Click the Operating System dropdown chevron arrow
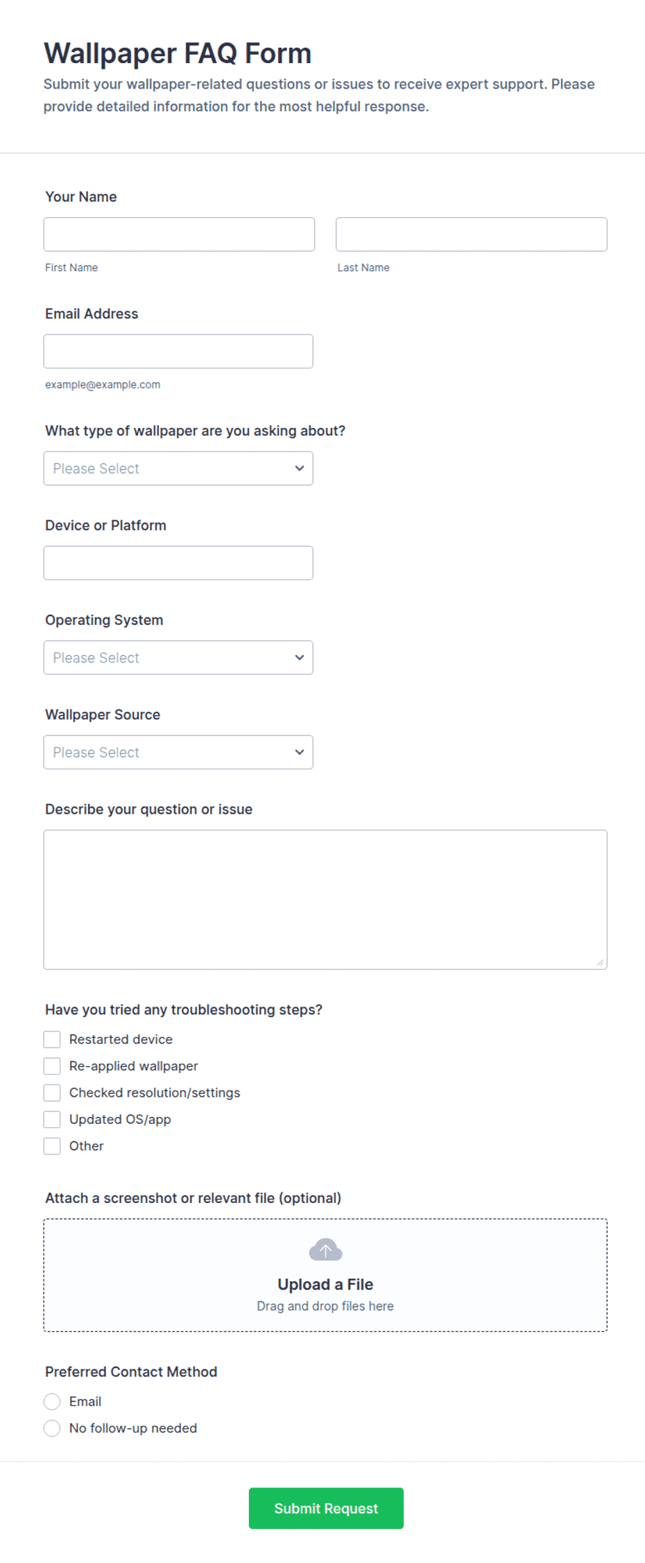 pyautogui.click(x=300, y=658)
